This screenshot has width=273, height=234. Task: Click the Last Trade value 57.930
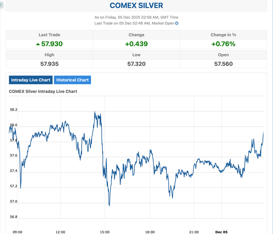52,44
